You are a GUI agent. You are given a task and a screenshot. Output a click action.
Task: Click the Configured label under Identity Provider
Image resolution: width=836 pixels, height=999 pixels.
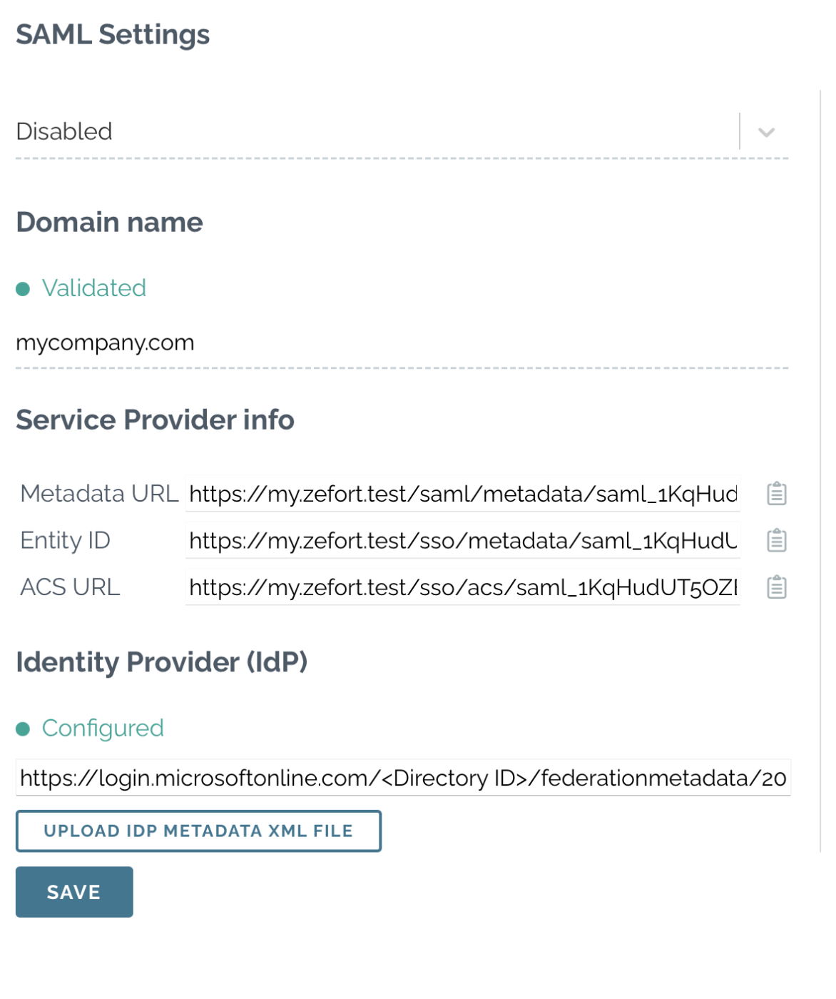click(x=103, y=727)
